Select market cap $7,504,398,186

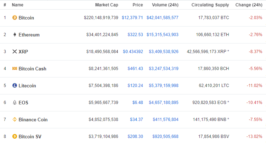coord(103,85)
